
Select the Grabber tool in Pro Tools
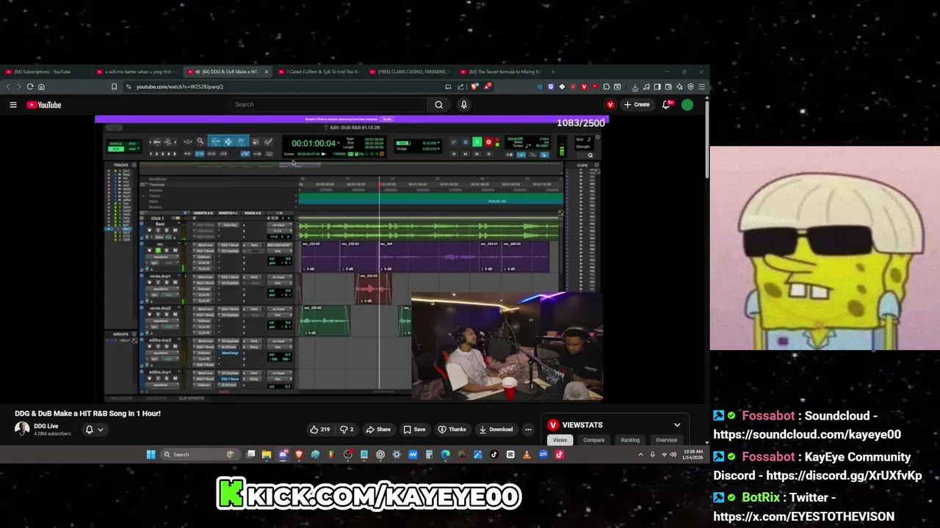pos(241,141)
